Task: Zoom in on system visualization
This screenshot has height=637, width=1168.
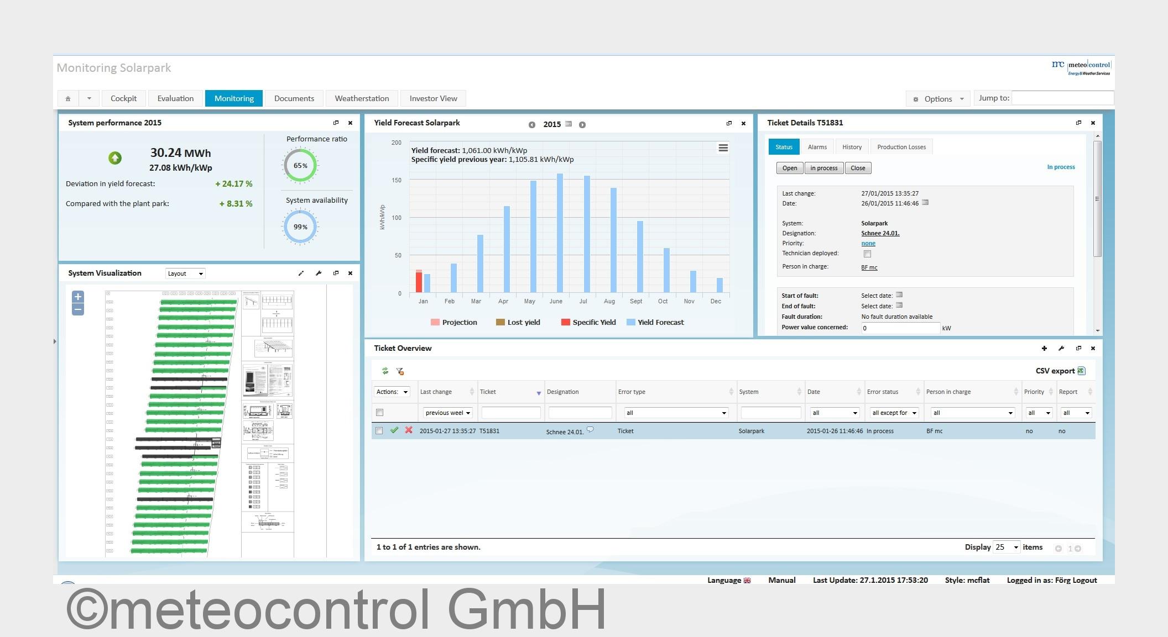Action: (78, 297)
